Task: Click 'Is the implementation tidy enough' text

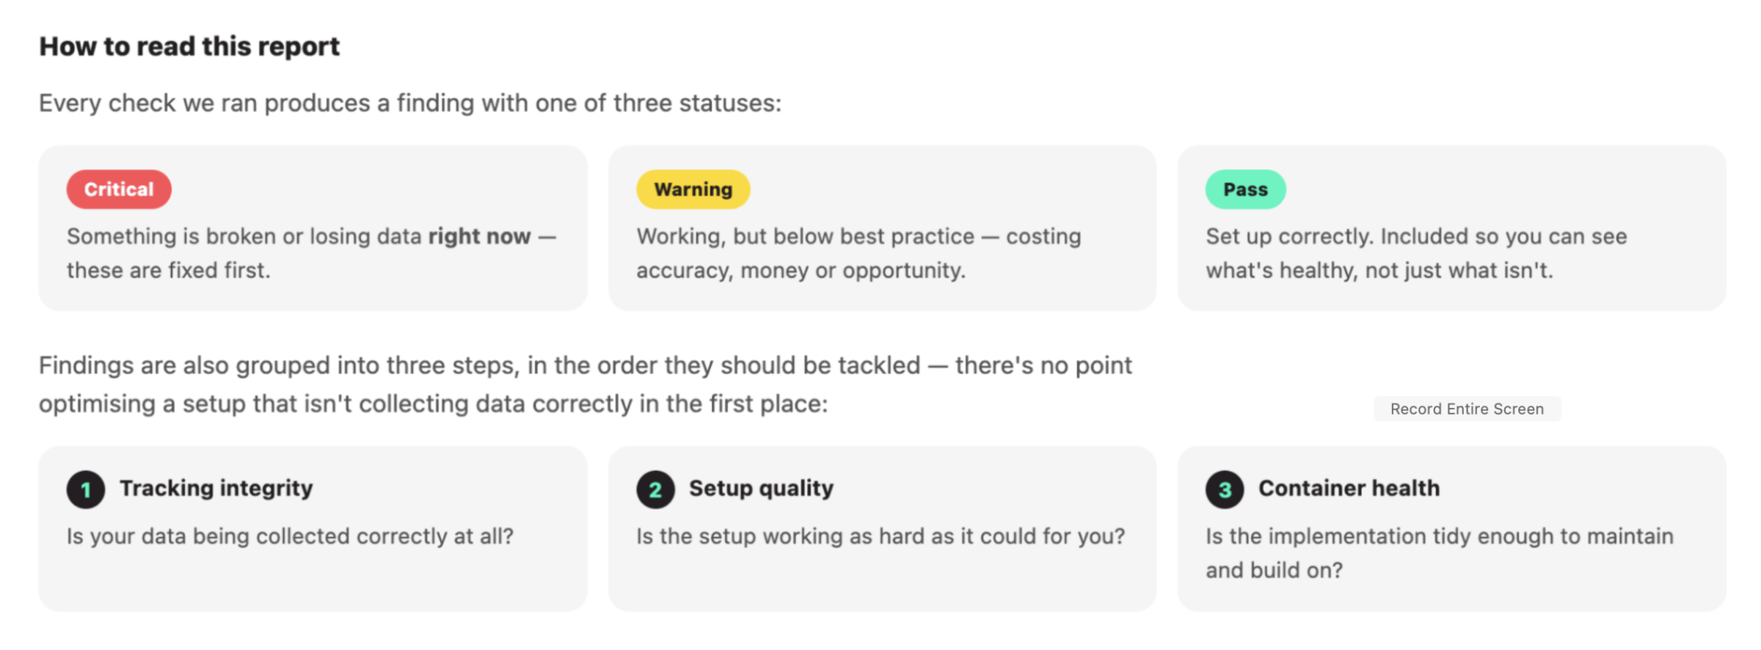Action: [x=1440, y=553]
